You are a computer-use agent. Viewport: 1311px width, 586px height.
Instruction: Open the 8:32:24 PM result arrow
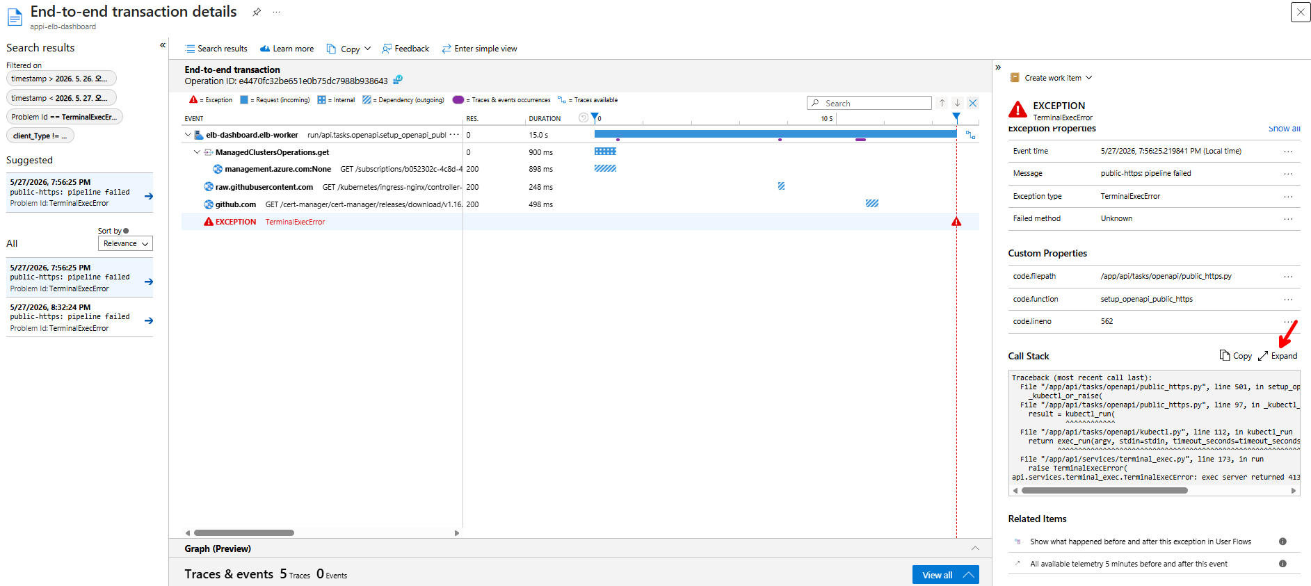(x=149, y=320)
